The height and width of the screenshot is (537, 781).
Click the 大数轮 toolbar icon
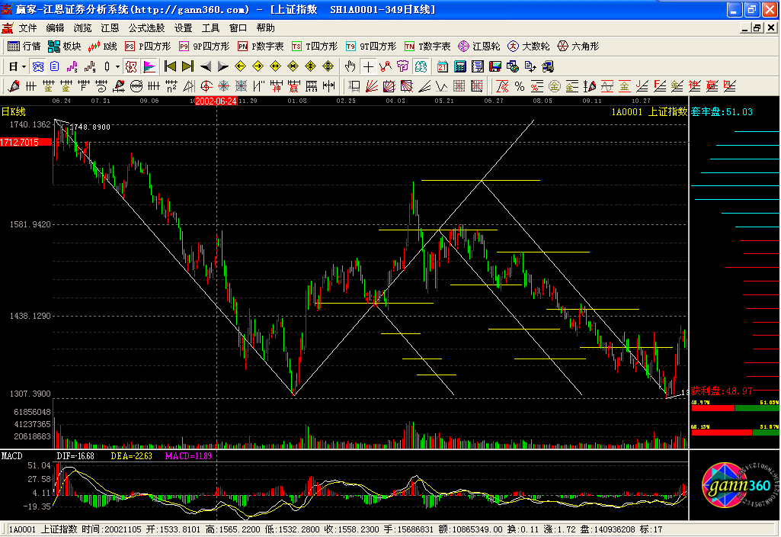[x=528, y=47]
